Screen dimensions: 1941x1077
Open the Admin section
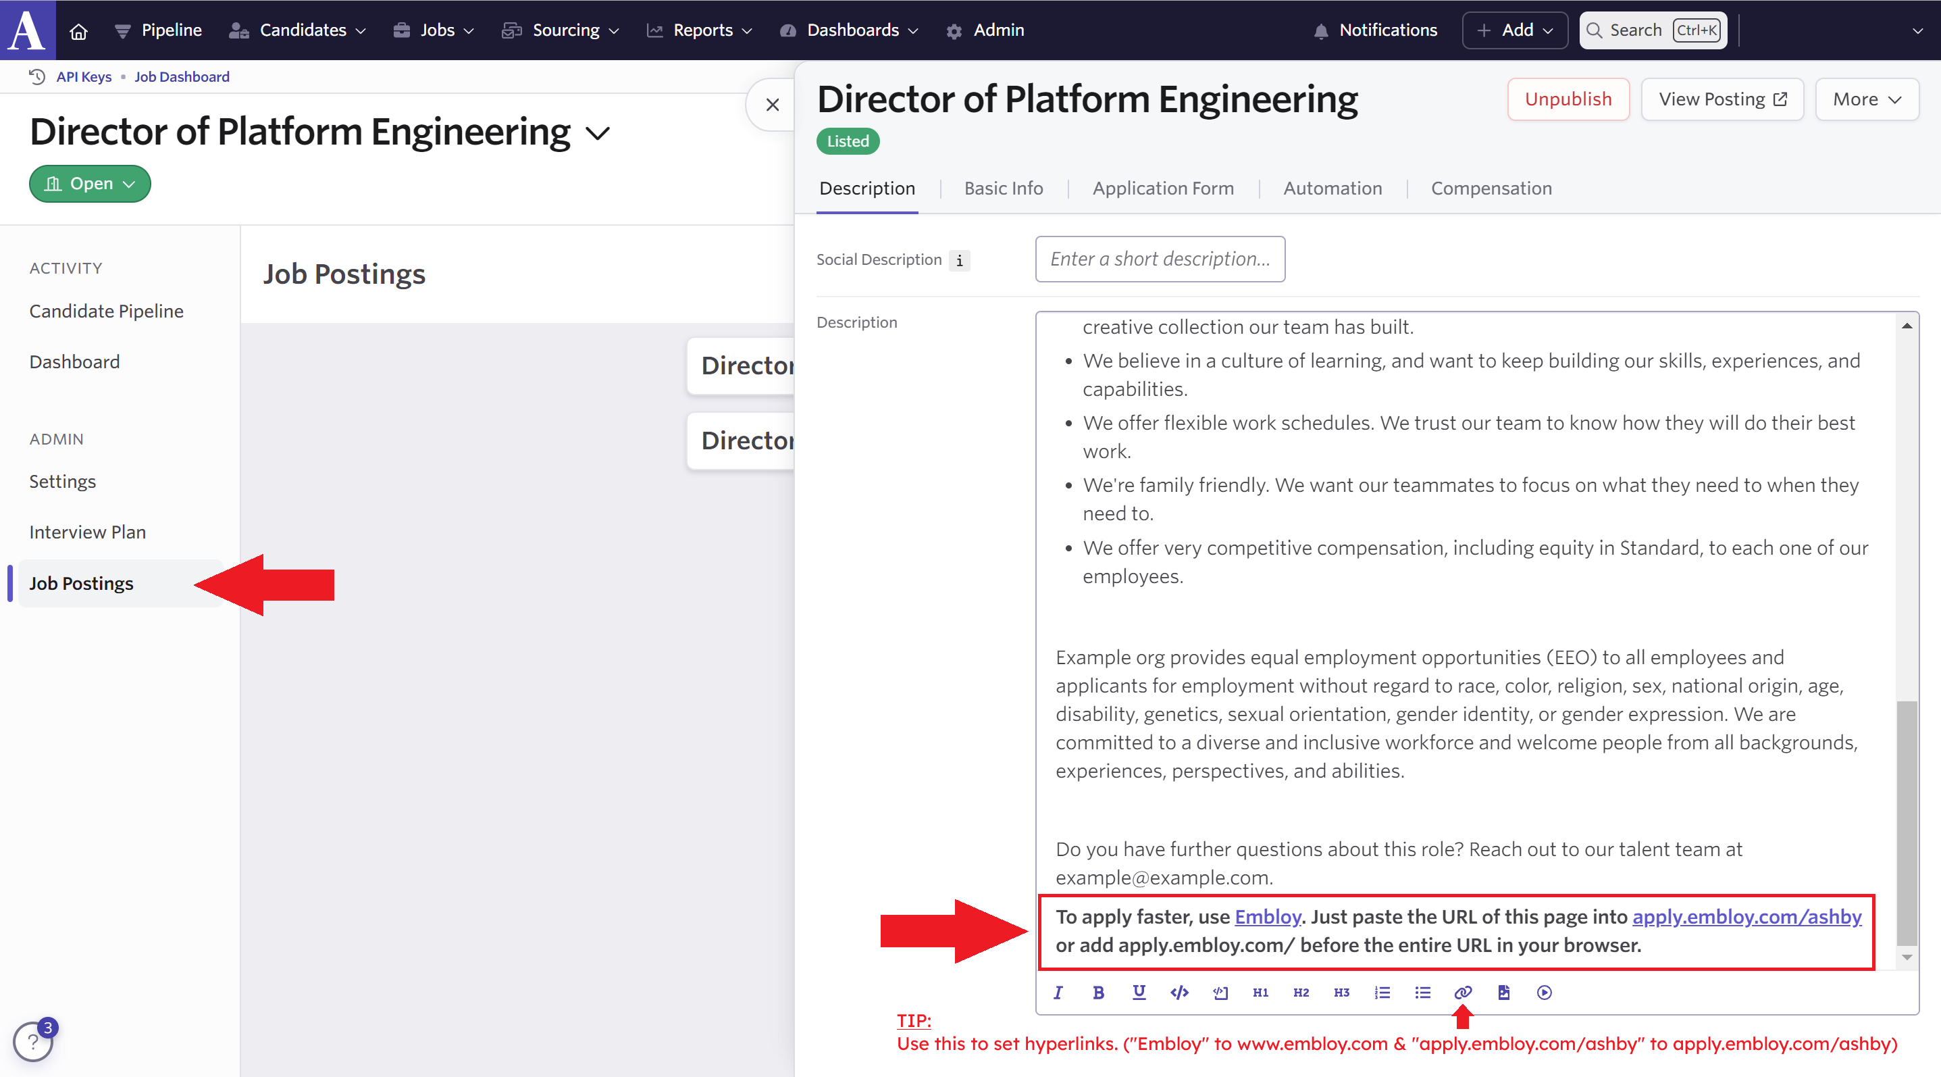tap(985, 30)
